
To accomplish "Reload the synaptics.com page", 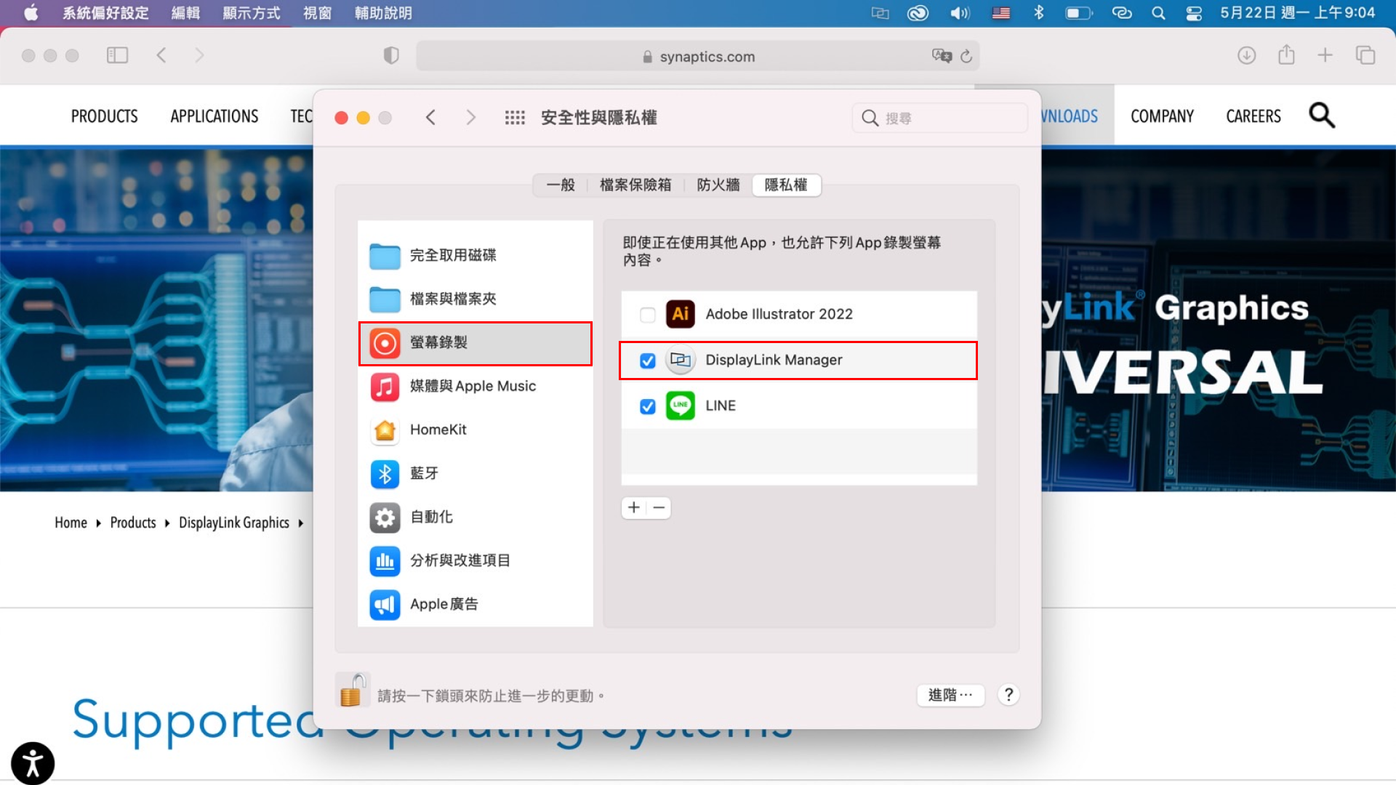I will [x=966, y=56].
